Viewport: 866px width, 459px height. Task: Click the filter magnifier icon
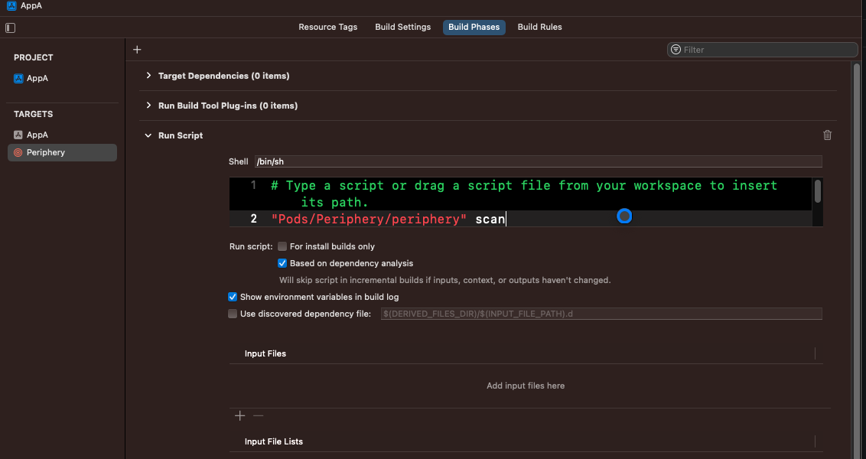tap(676, 49)
